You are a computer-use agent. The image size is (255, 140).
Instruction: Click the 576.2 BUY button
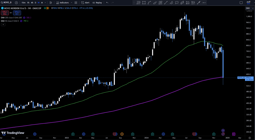pyautogui.click(x=17, y=13)
